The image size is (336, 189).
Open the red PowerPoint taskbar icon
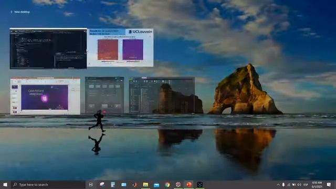[x=189, y=184]
